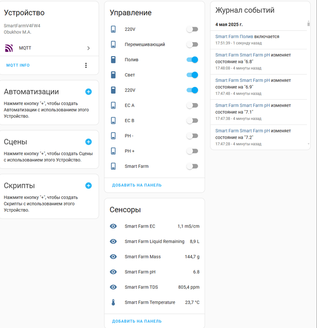The width and height of the screenshot is (317, 328).
Task: Click the eye icon beside Smart Farm pH
Action: click(x=113, y=272)
